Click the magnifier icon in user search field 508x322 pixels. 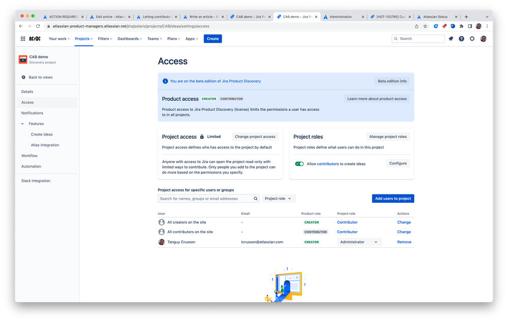click(256, 199)
